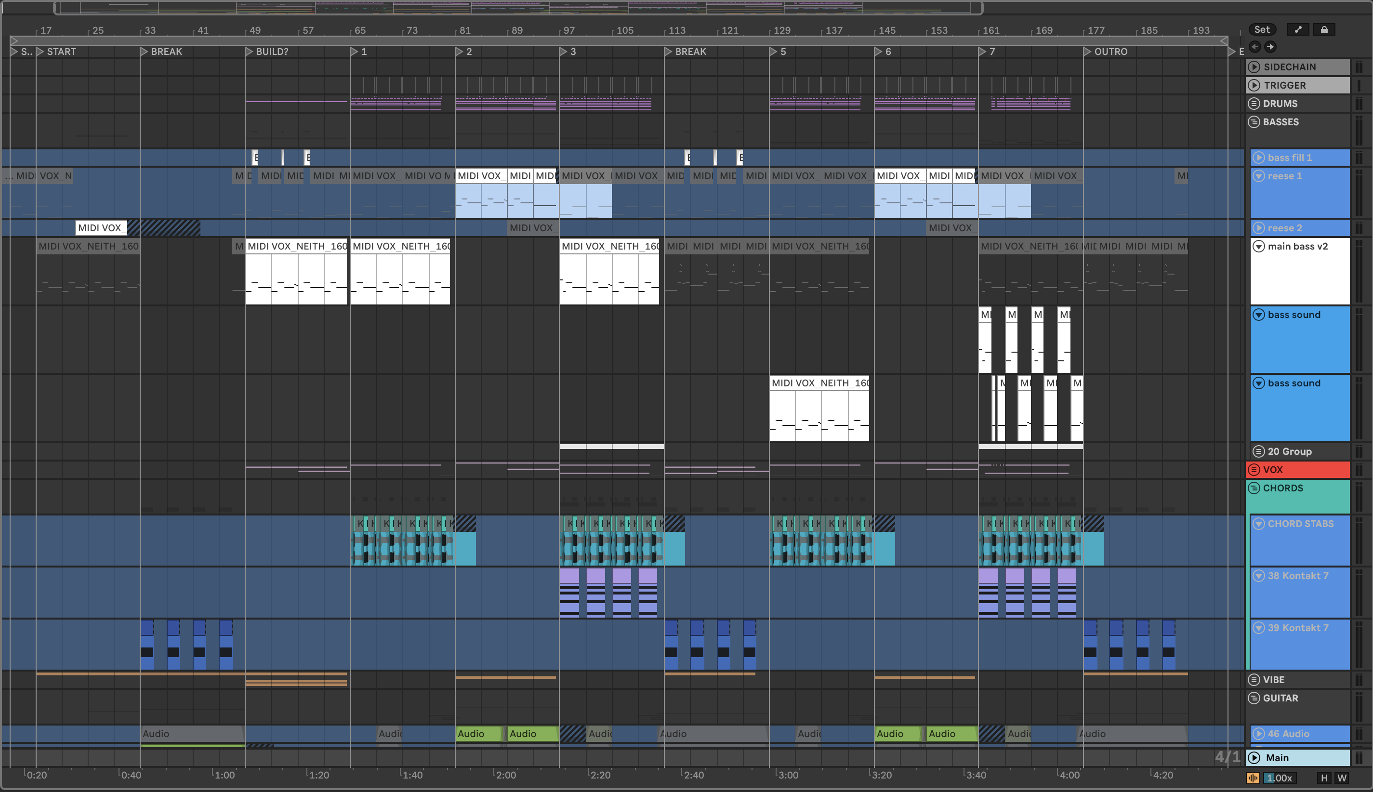Click the 1.00x zoom value field

1279,778
